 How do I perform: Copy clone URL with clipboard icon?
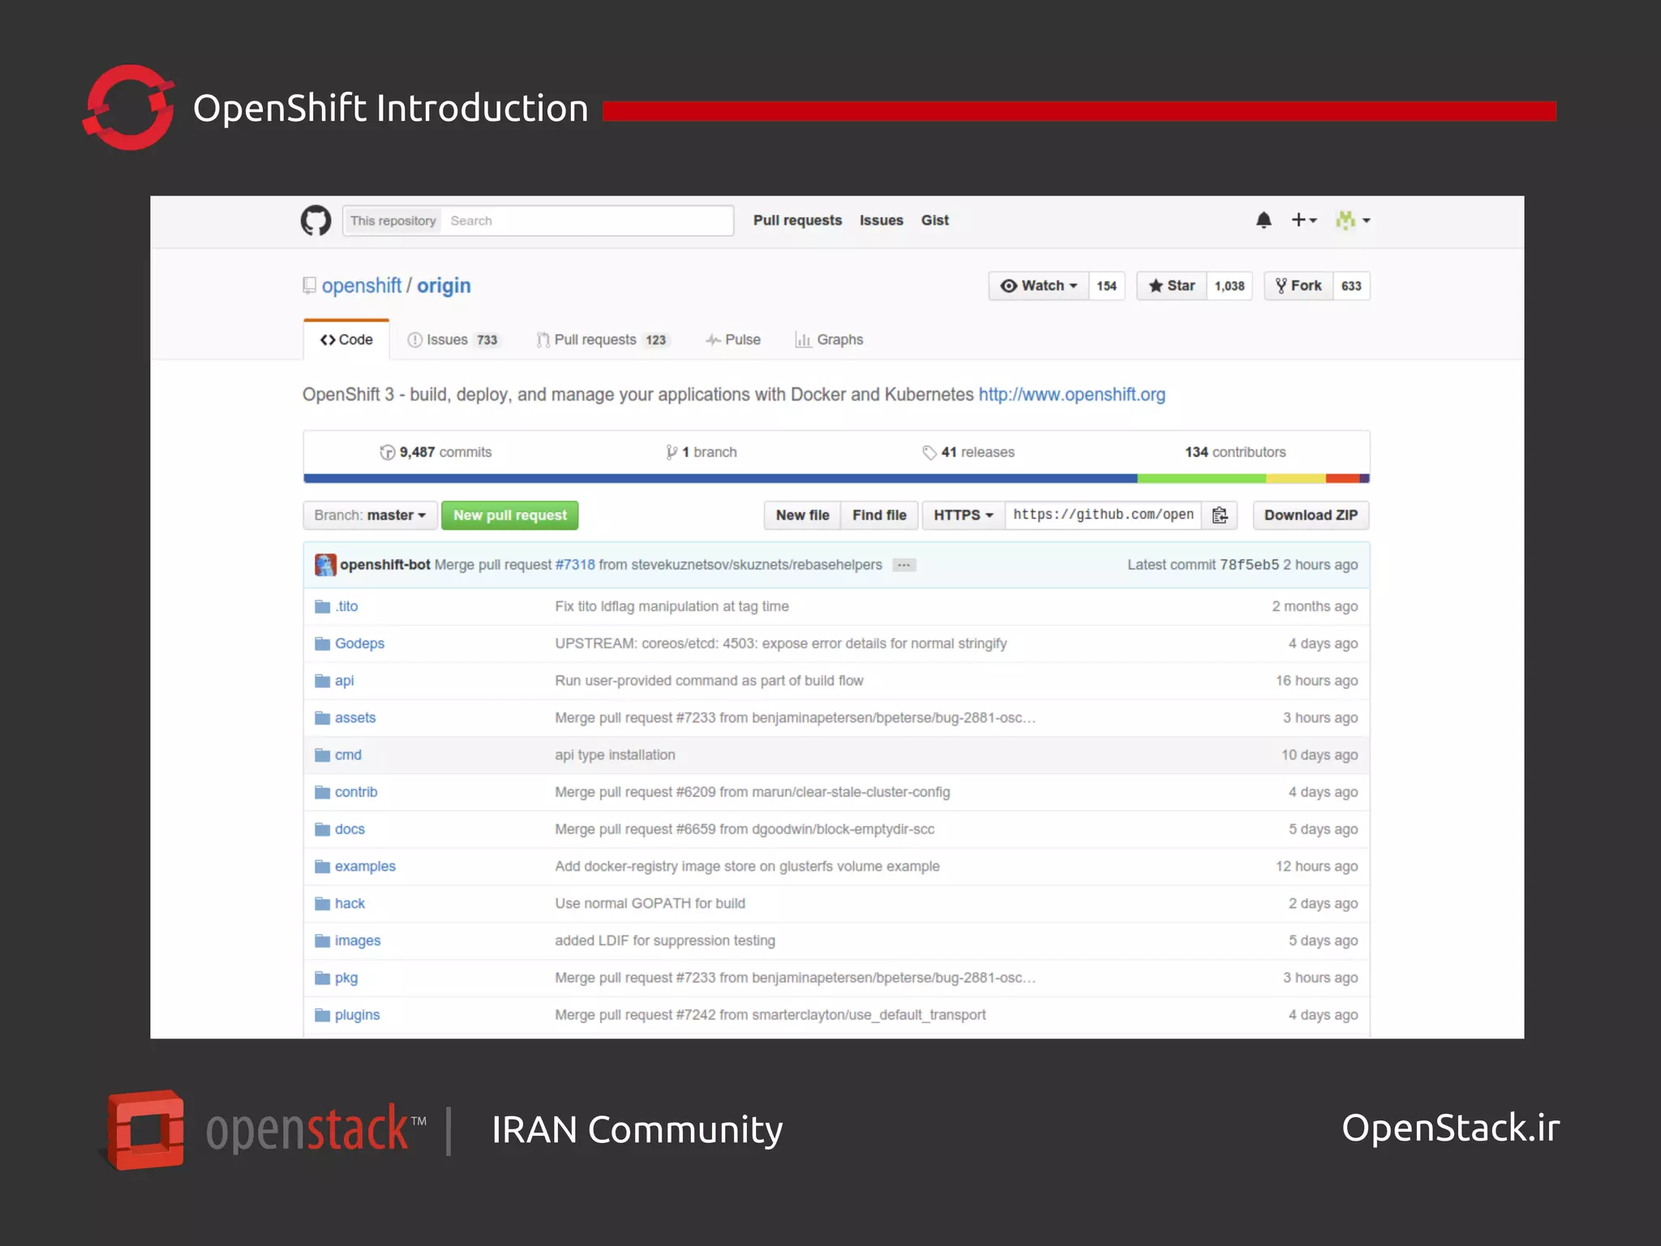click(1220, 516)
